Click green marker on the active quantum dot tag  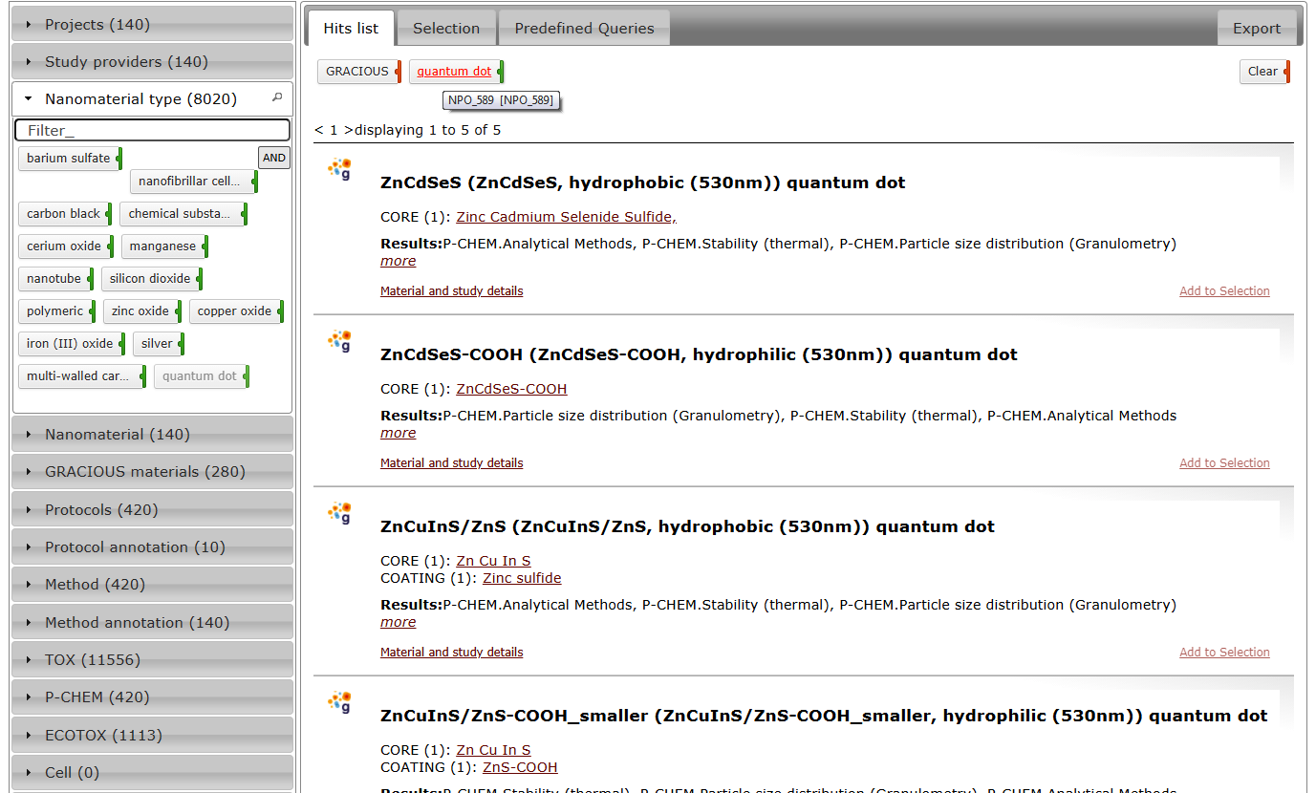[x=501, y=72]
